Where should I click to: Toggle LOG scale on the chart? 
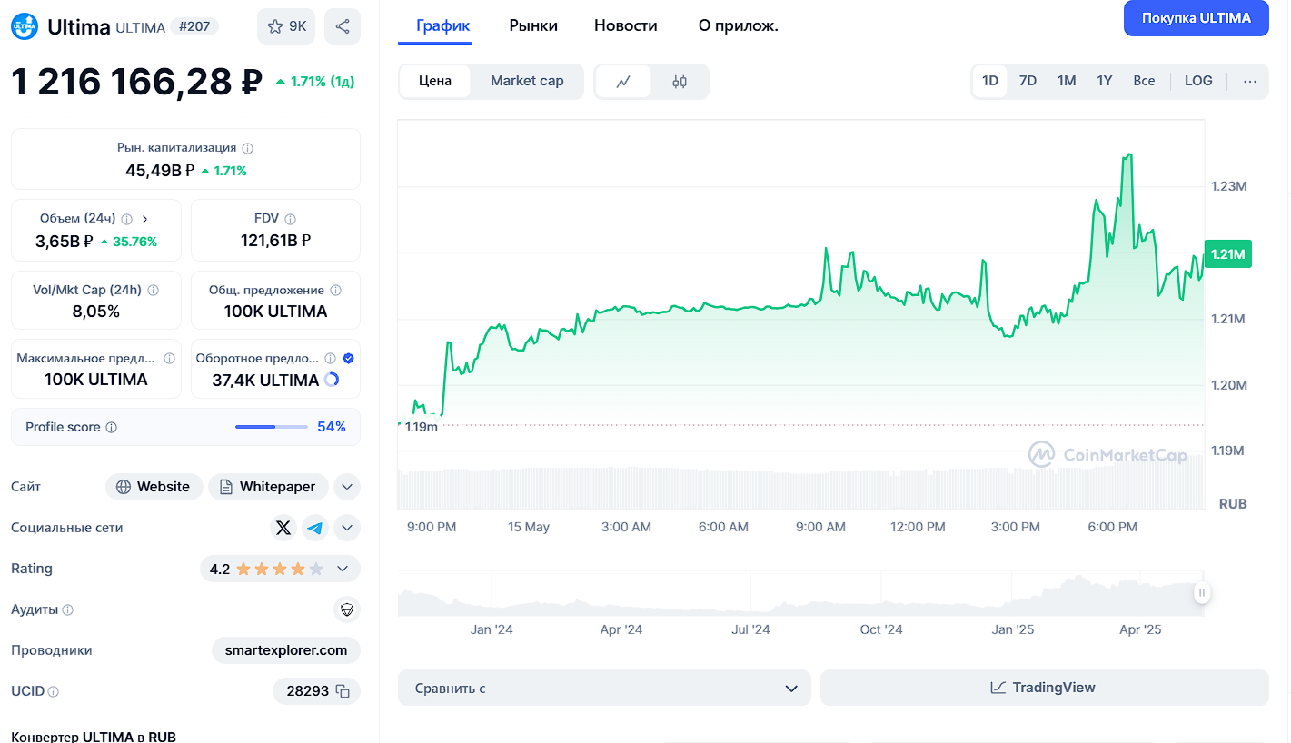(x=1198, y=81)
